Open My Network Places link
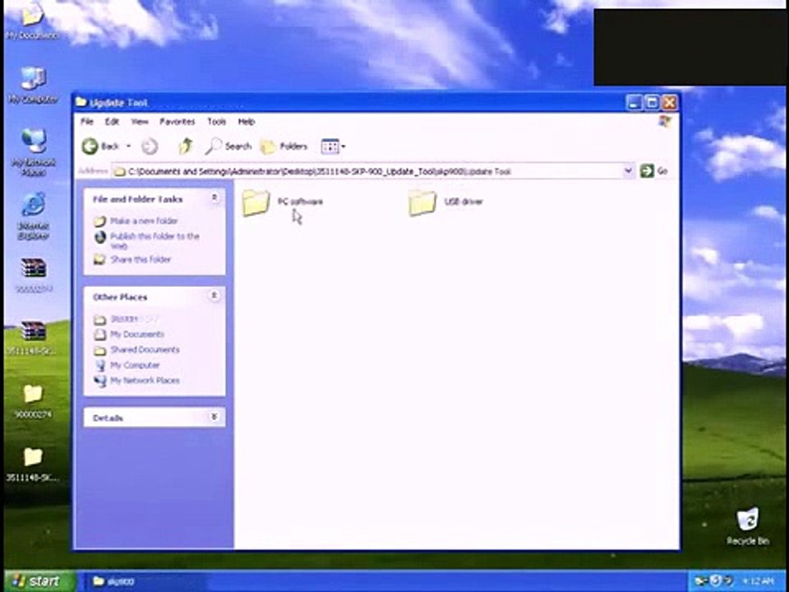 [x=145, y=381]
